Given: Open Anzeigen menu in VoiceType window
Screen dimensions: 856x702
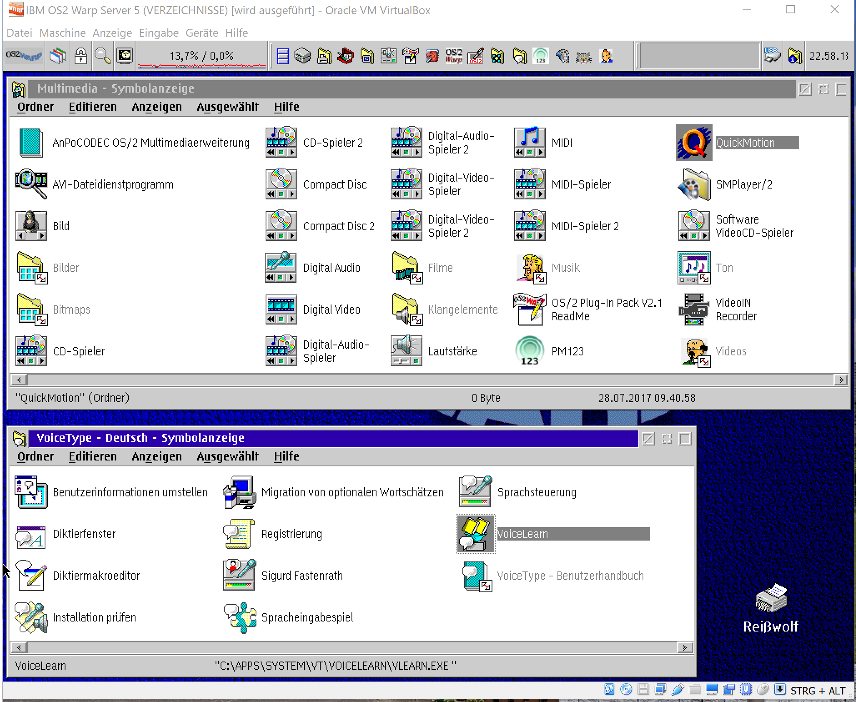Looking at the screenshot, I should point(157,456).
